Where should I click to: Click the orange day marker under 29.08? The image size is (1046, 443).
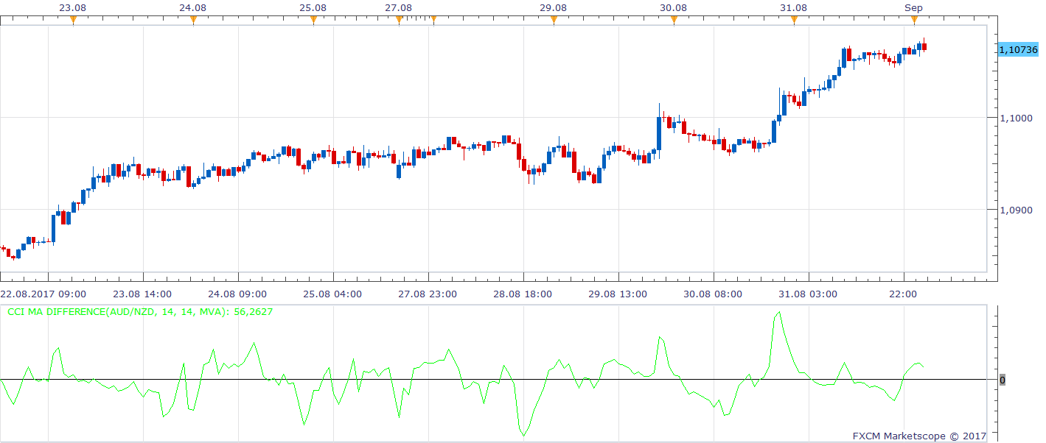[554, 20]
